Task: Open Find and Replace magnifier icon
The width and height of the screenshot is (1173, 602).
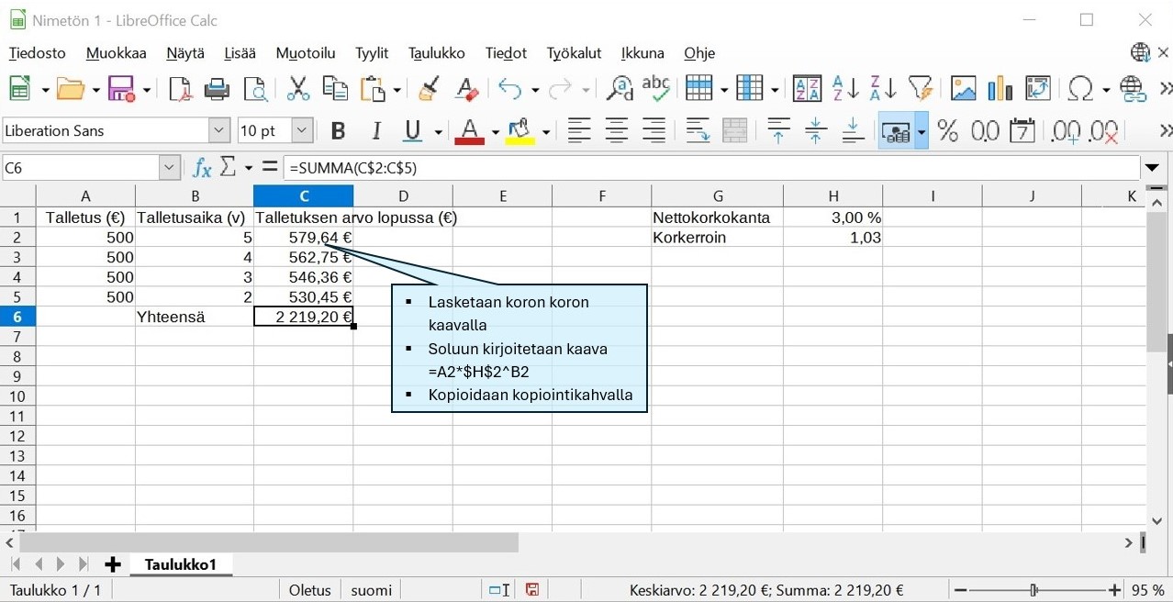Action: click(x=620, y=89)
